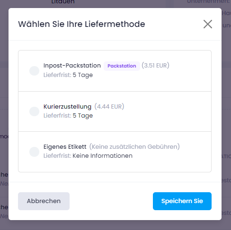Click the Wählen Sie Ihre Liefermethode heading
The height and width of the screenshot is (230, 231).
pos(81,24)
